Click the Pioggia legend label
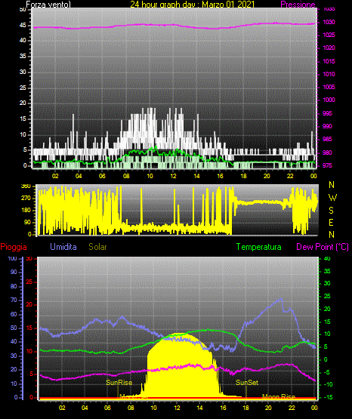The height and width of the screenshot is (419, 352). (14, 247)
